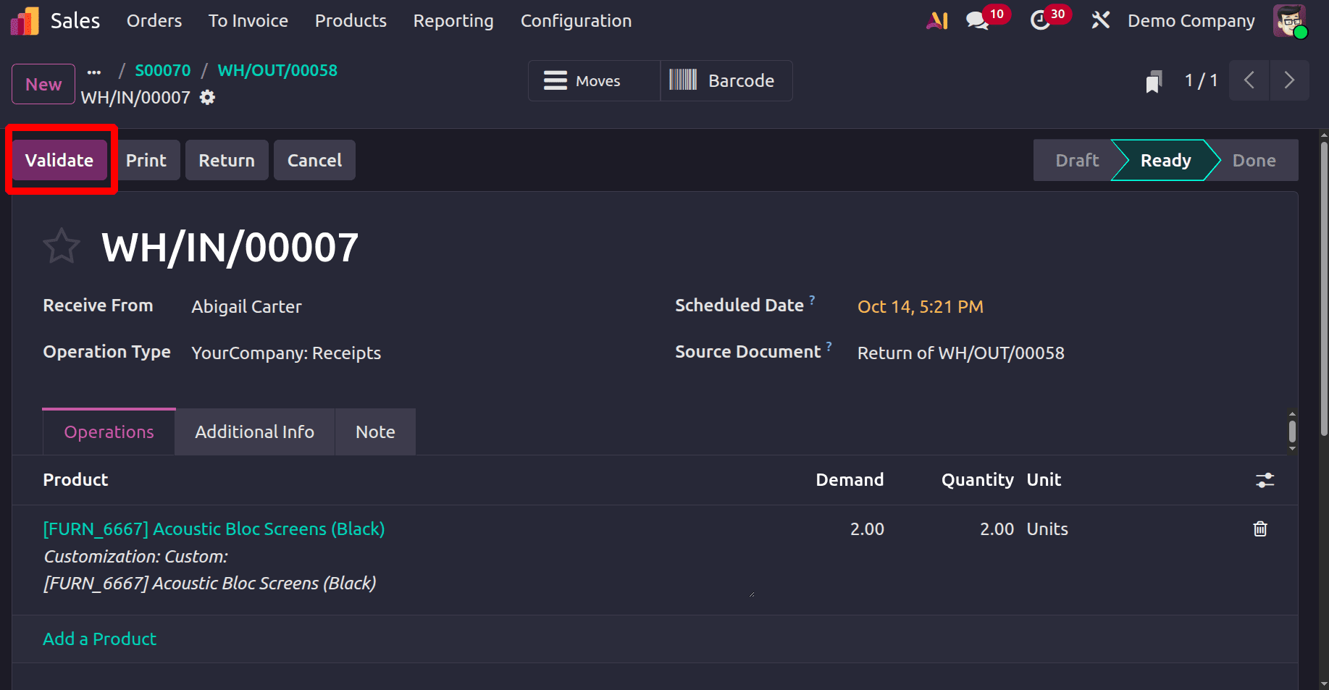
Task: Click the bookmark icon beside the pager
Action: coord(1154,81)
